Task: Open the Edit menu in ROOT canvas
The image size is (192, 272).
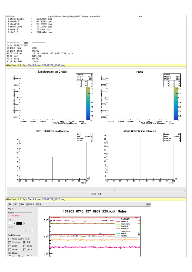Action: (15, 204)
